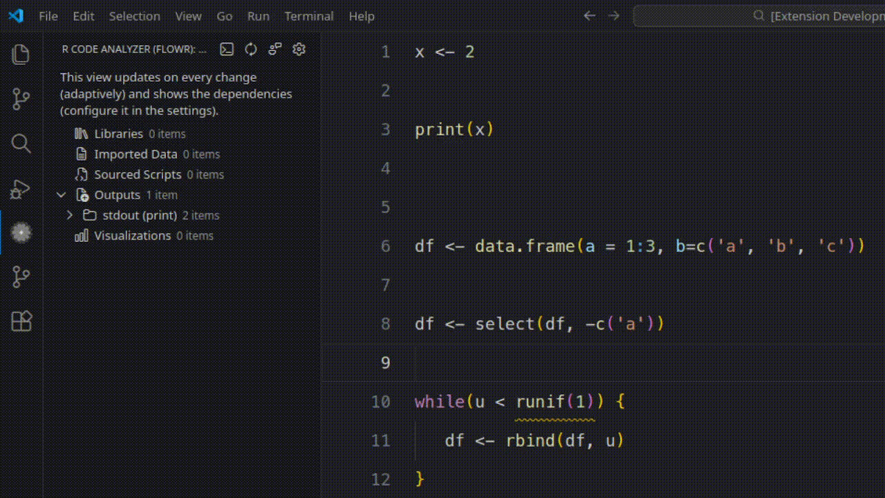Go back with the left arrow
This screenshot has height=498, width=885.
click(589, 16)
